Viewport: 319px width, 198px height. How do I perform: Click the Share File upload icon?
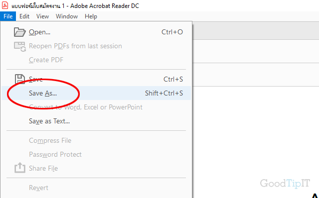click(x=20, y=168)
